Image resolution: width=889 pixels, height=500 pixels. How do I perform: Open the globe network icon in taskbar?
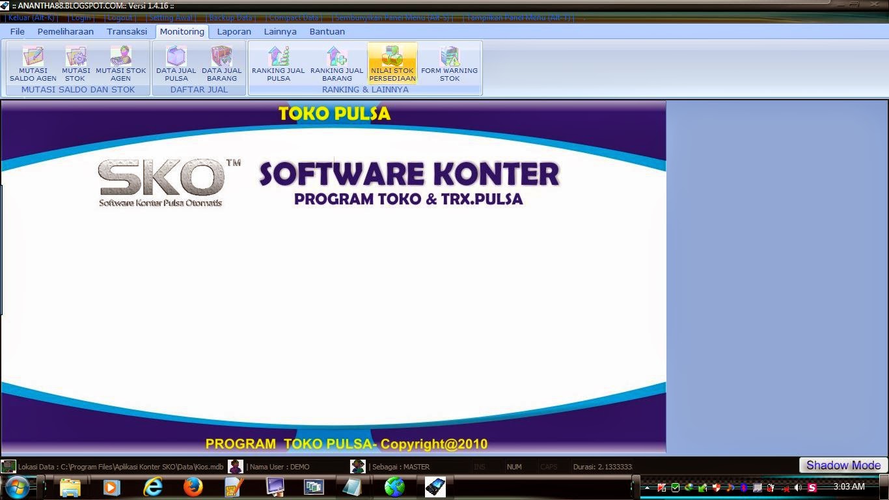tap(394, 487)
